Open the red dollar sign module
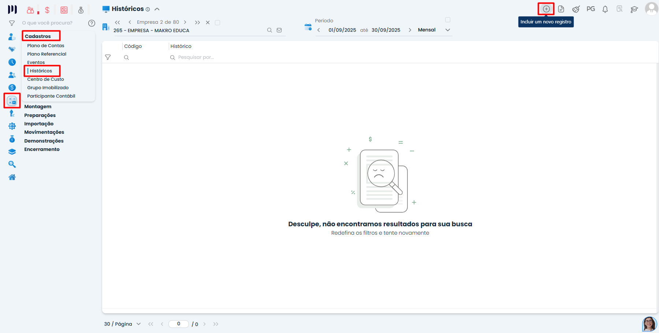This screenshot has height=333, width=659. pyautogui.click(x=47, y=10)
